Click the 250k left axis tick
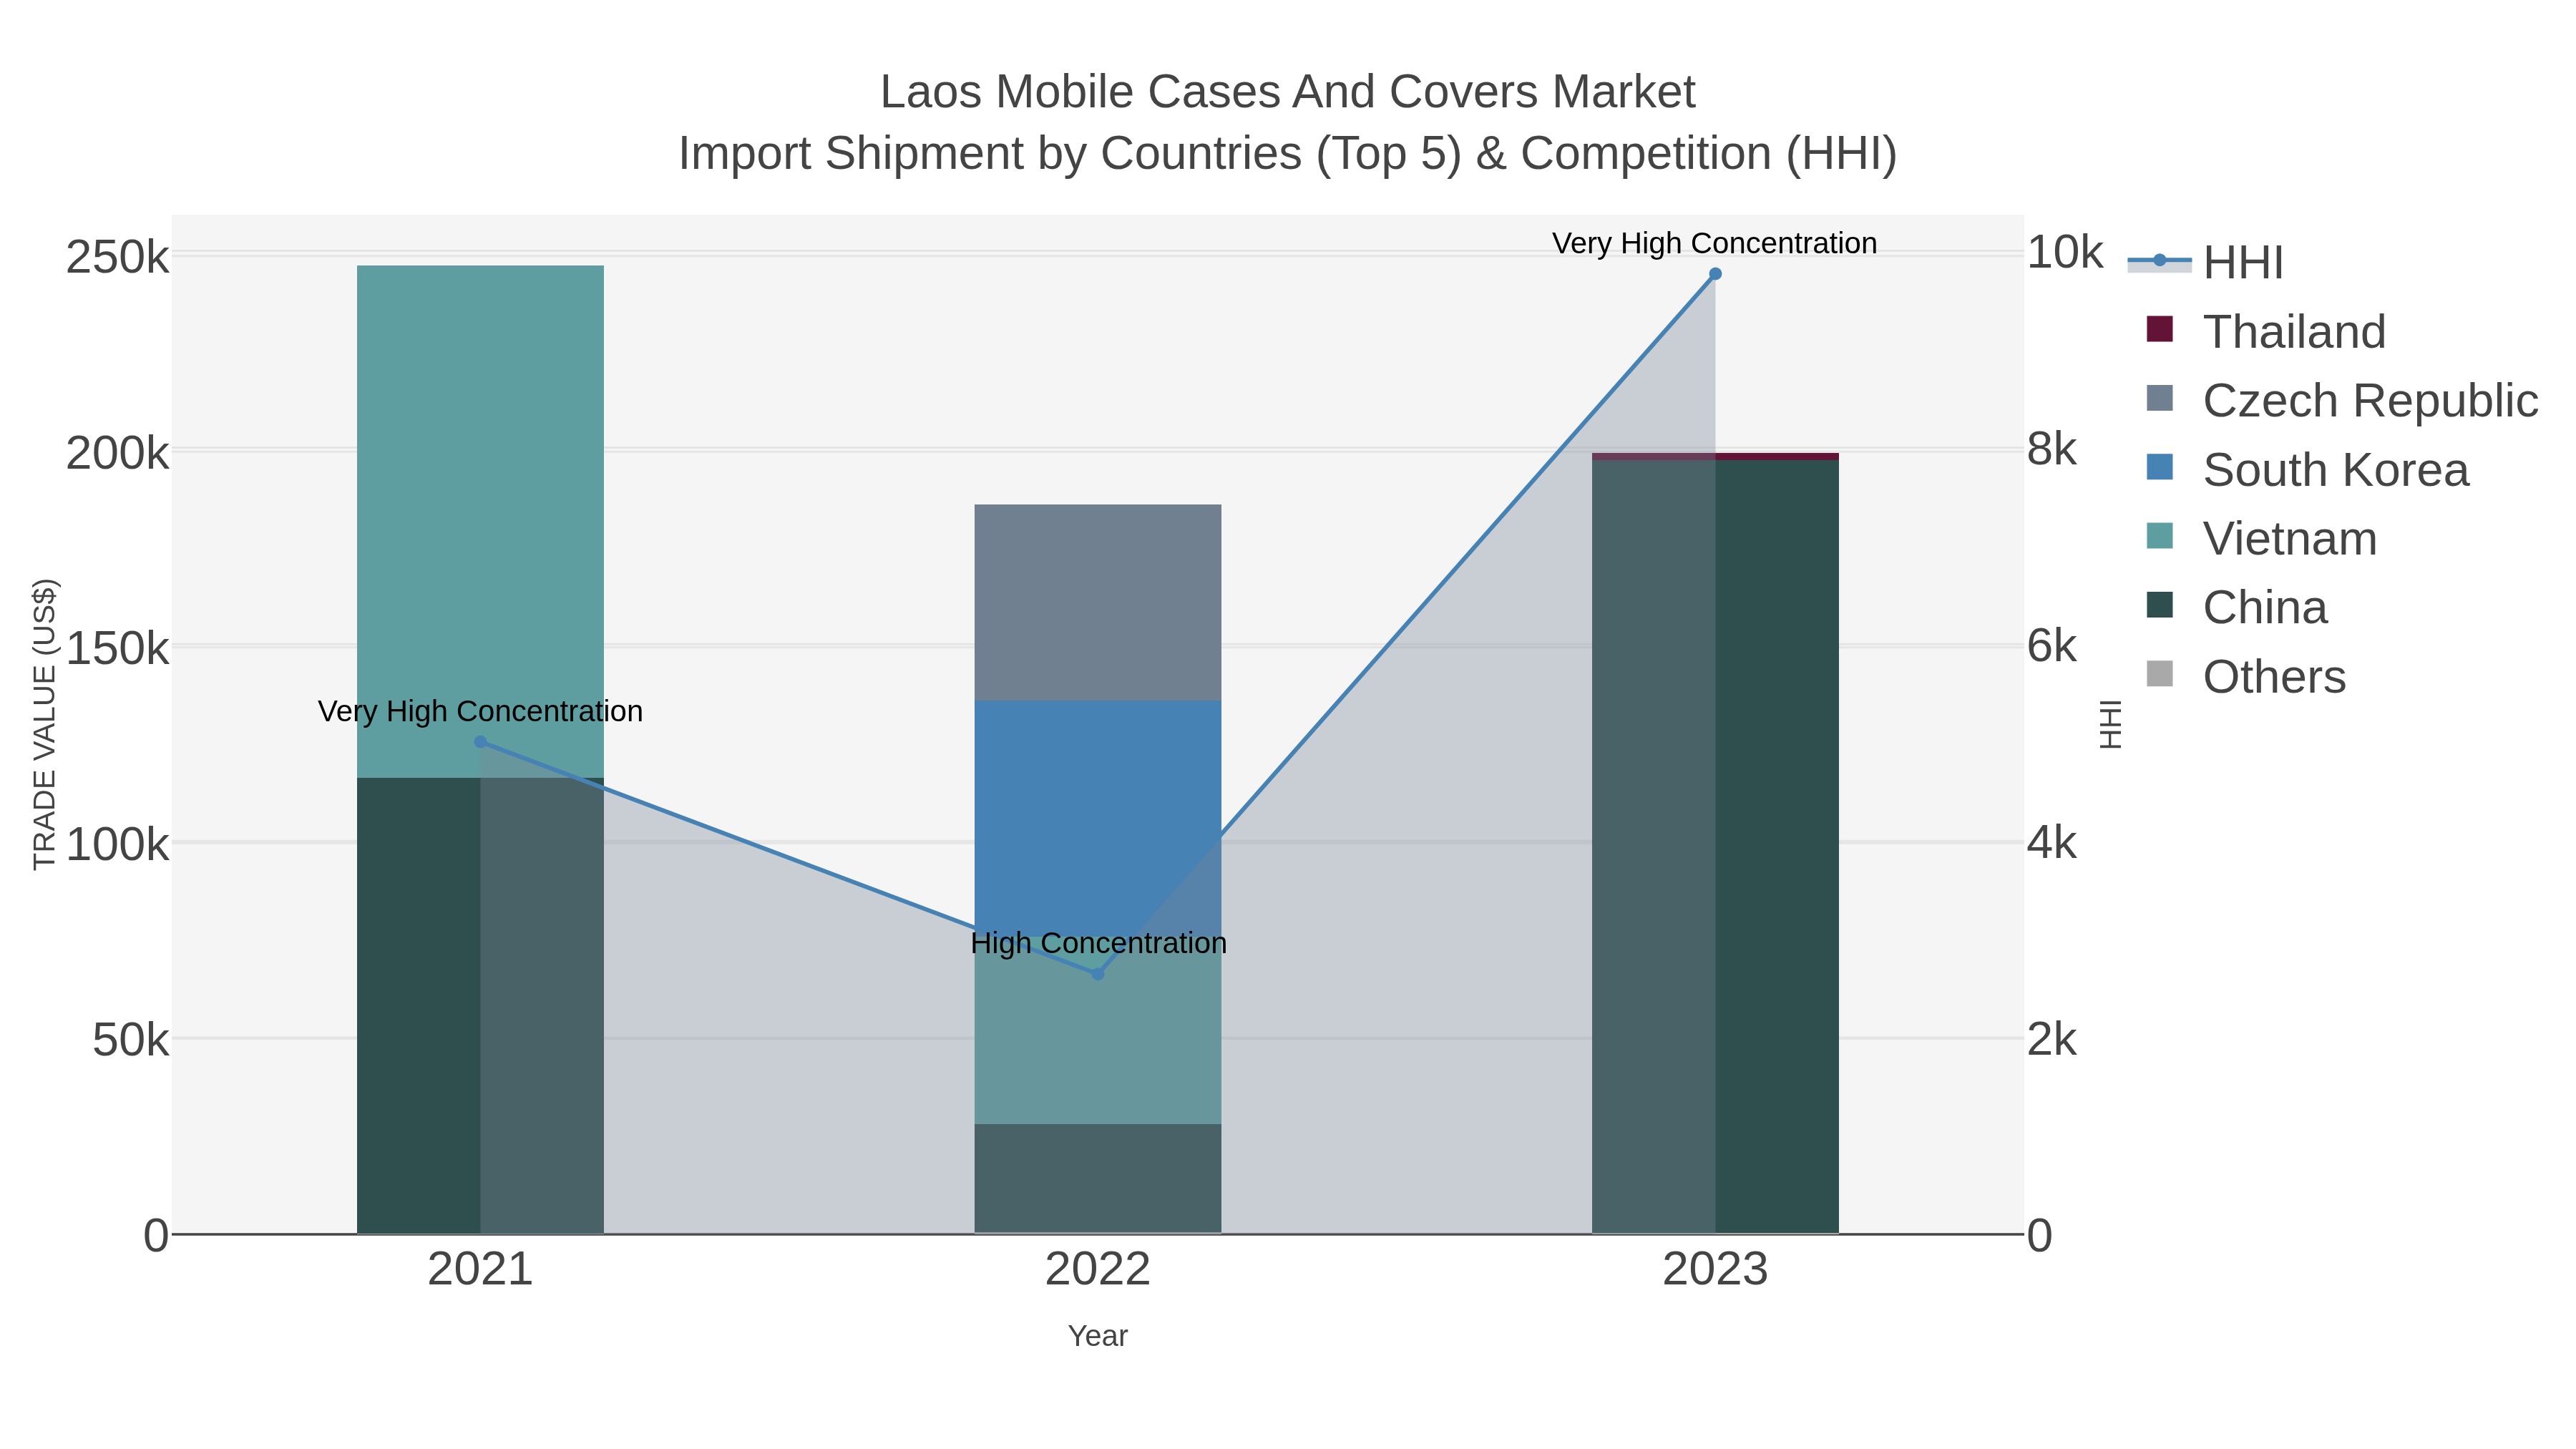Screen dimensions: 2576x1449 click(x=117, y=257)
